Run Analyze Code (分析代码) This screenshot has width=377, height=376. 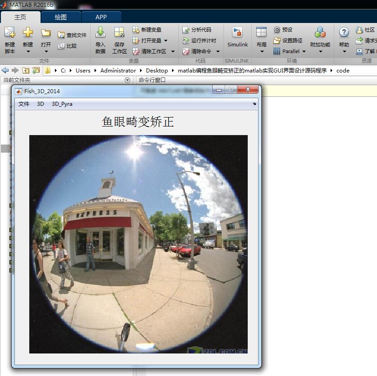[x=197, y=30]
